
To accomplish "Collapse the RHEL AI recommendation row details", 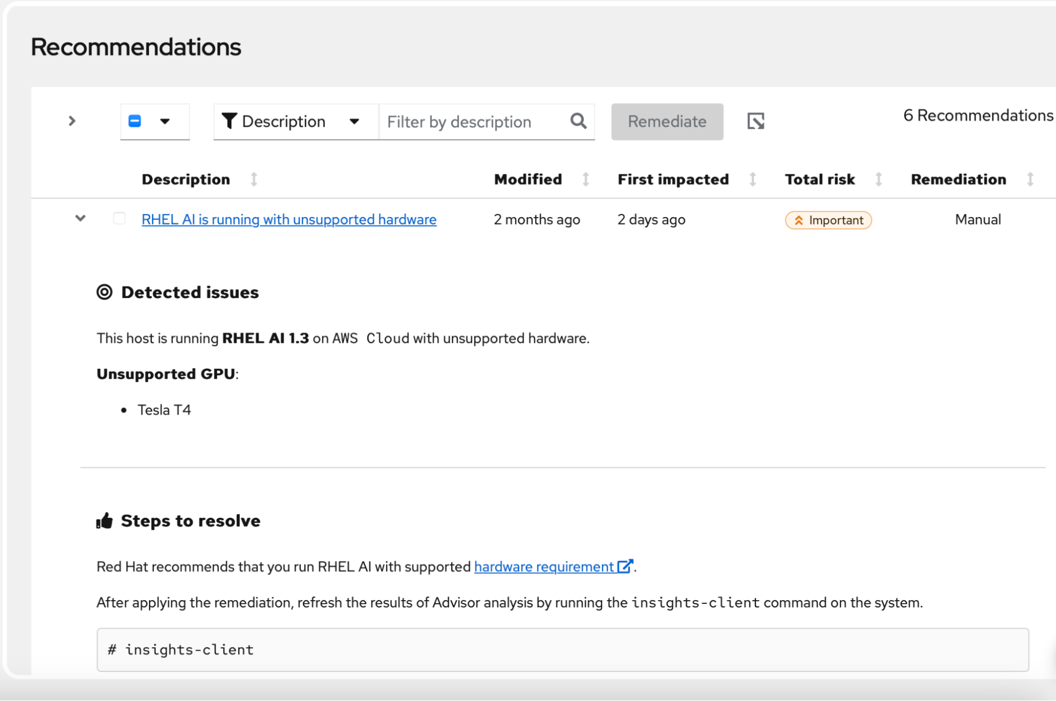I will (80, 218).
